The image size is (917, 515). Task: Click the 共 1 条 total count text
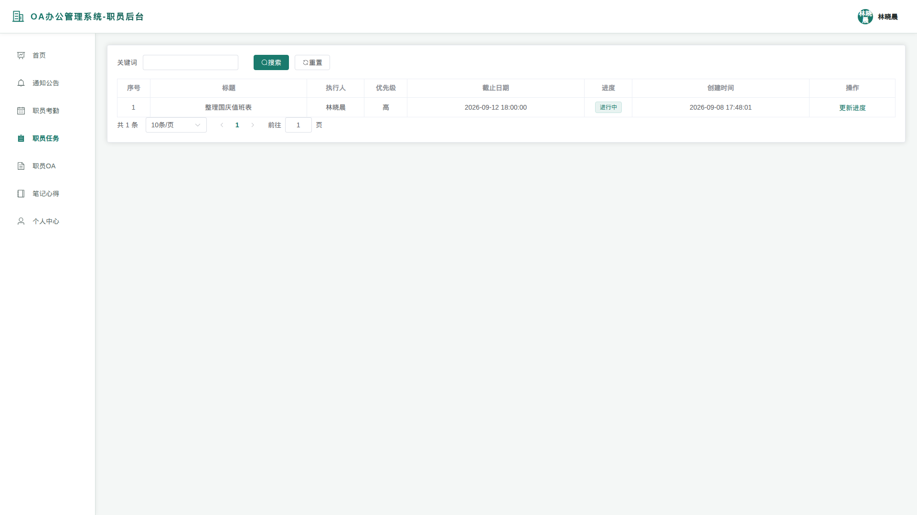128,125
